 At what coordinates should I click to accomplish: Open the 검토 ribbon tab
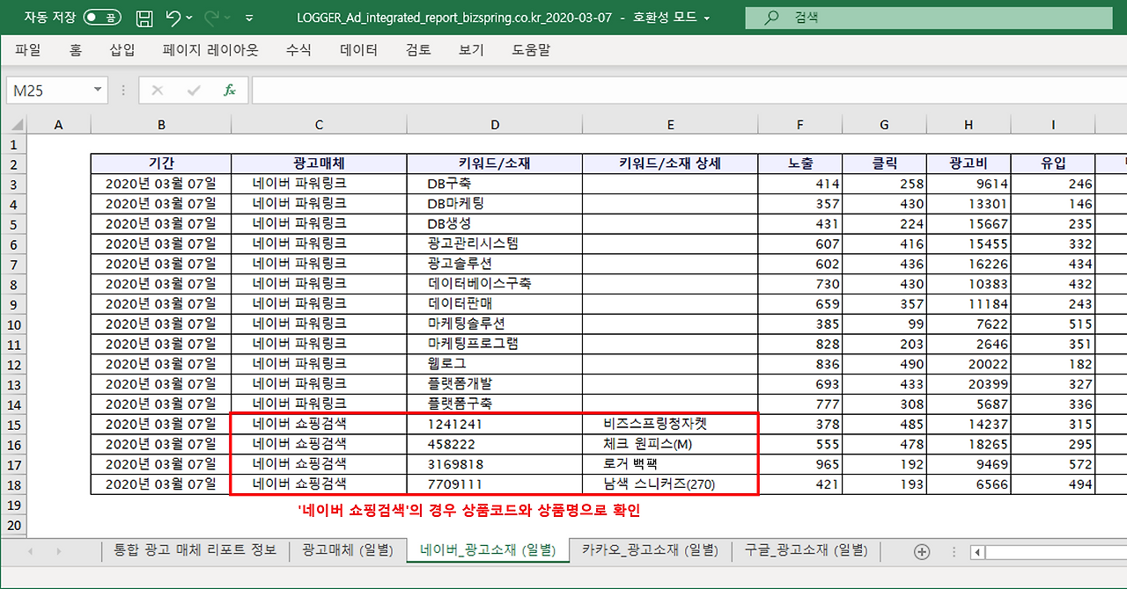[x=418, y=50]
